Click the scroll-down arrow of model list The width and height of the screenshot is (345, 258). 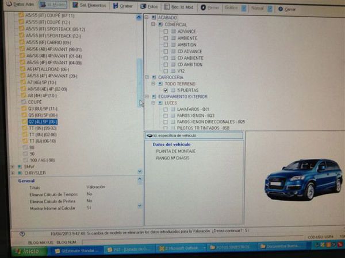point(140,171)
